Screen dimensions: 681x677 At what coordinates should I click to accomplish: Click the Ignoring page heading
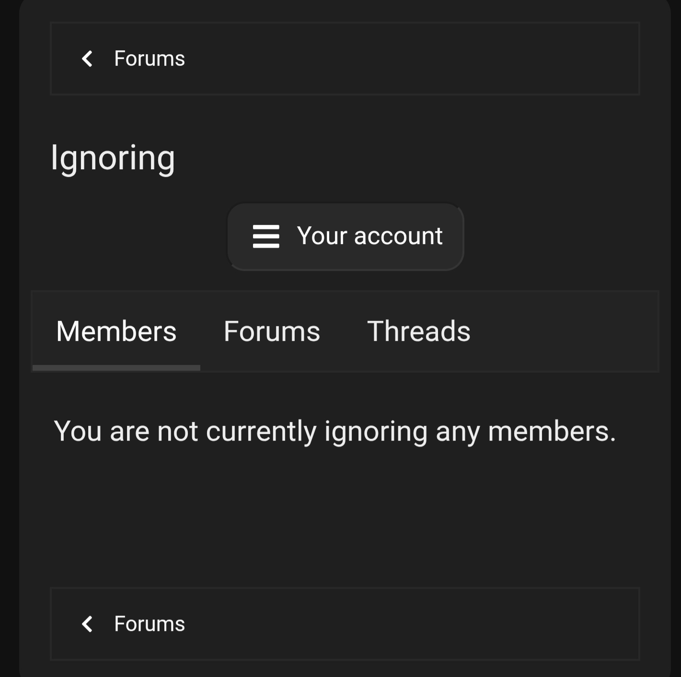(113, 158)
